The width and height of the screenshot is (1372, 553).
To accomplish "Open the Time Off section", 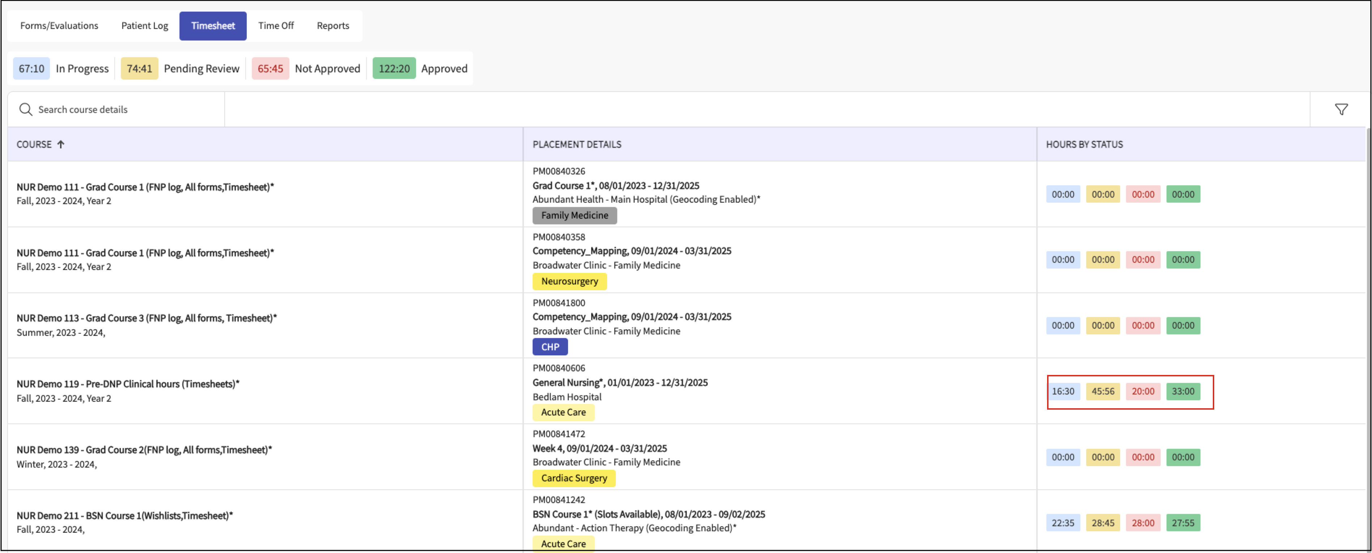I will click(276, 26).
